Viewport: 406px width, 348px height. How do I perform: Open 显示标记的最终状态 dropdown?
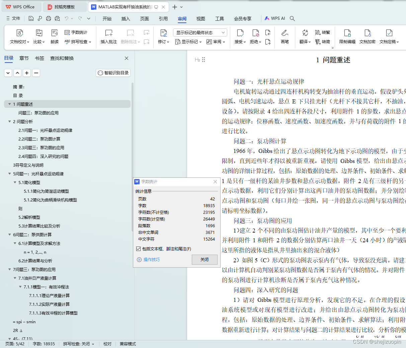pyautogui.click(x=200, y=32)
